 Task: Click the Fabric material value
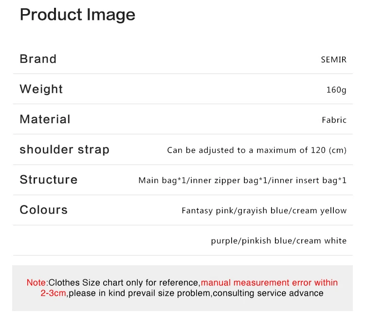334,120
